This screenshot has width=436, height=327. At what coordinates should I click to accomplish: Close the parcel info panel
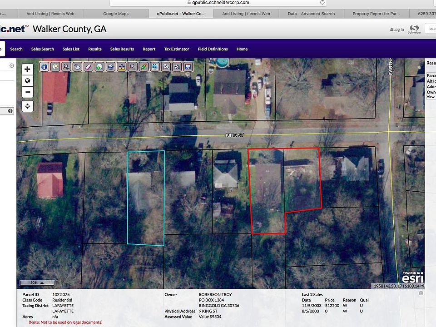421,293
